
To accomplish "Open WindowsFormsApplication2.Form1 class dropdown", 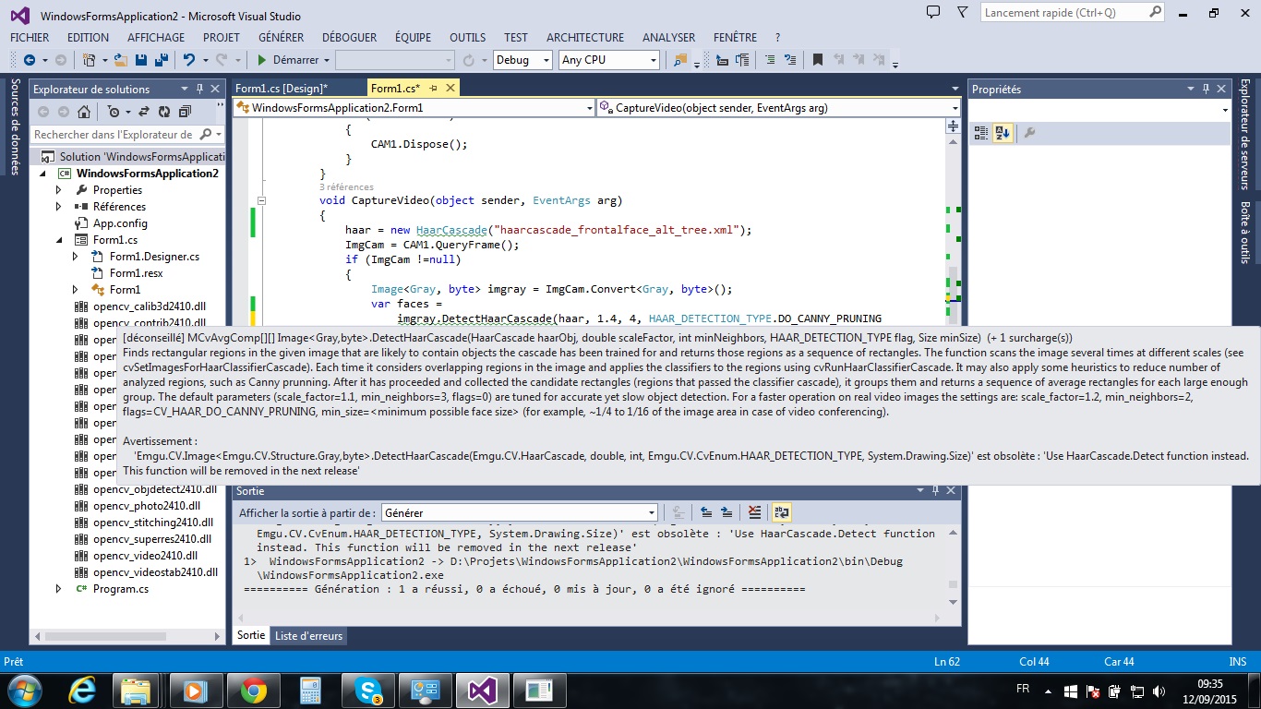I will coord(590,108).
